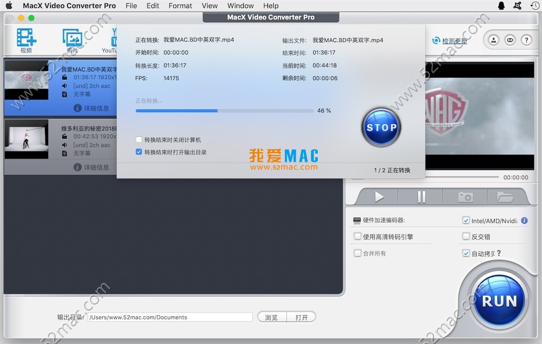Show hardware acceleration info icon
The width and height of the screenshot is (542, 344).
click(x=525, y=220)
